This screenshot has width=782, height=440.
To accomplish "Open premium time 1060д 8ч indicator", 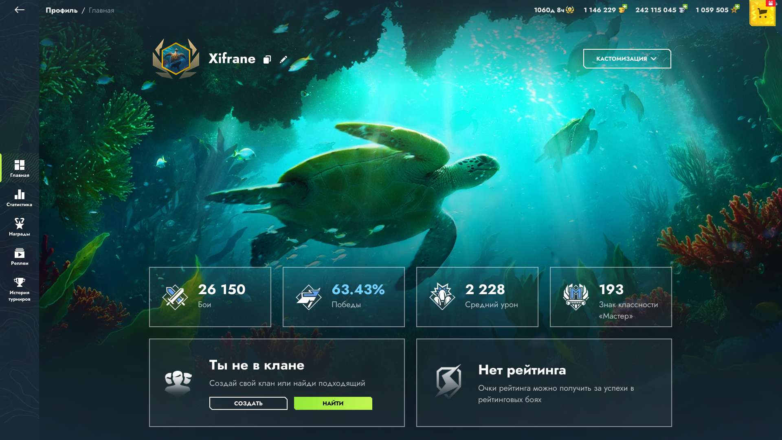I will point(554,10).
